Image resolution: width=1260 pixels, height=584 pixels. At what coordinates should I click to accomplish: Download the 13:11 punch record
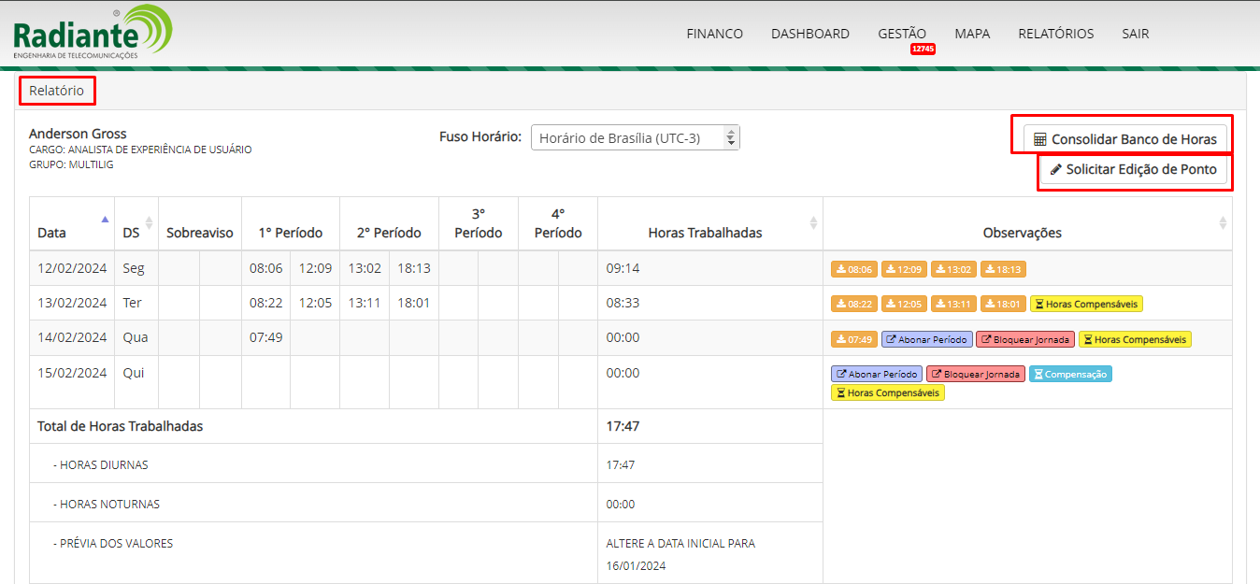pyautogui.click(x=952, y=304)
